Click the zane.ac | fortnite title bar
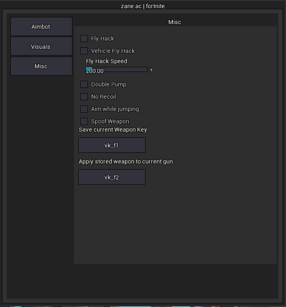The image size is (286, 307). click(x=143, y=6)
